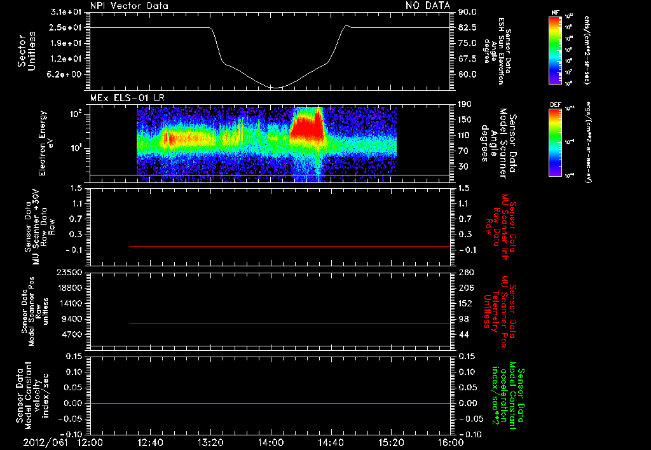Click the '9400' tick label
This screenshot has width=651, height=450.
(x=71, y=319)
